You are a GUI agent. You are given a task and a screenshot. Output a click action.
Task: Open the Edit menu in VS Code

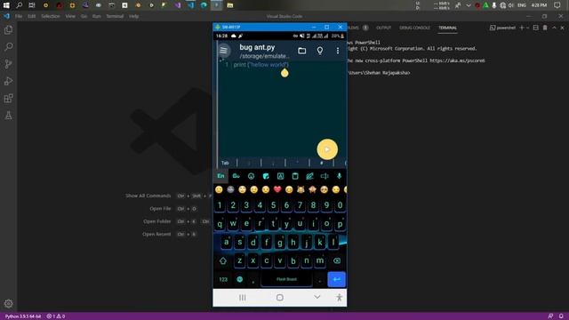[32, 16]
